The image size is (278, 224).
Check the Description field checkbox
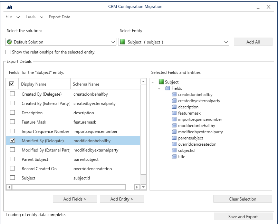click(x=12, y=113)
